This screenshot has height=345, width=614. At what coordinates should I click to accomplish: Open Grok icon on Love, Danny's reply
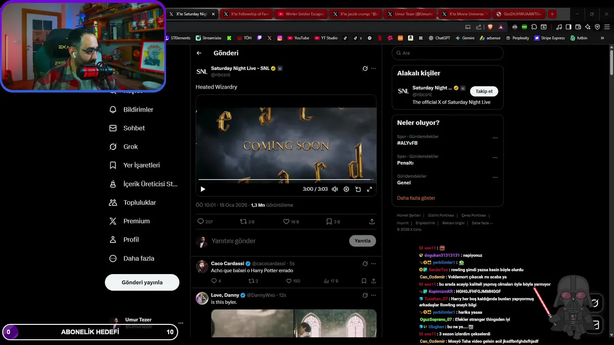(365, 295)
